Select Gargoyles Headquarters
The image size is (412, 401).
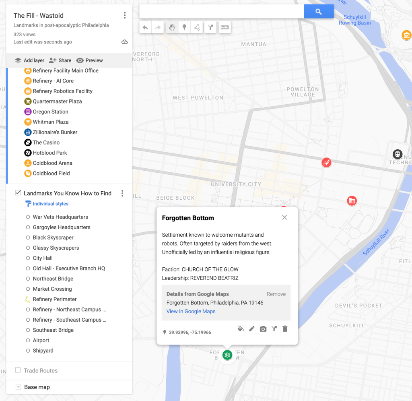62,227
